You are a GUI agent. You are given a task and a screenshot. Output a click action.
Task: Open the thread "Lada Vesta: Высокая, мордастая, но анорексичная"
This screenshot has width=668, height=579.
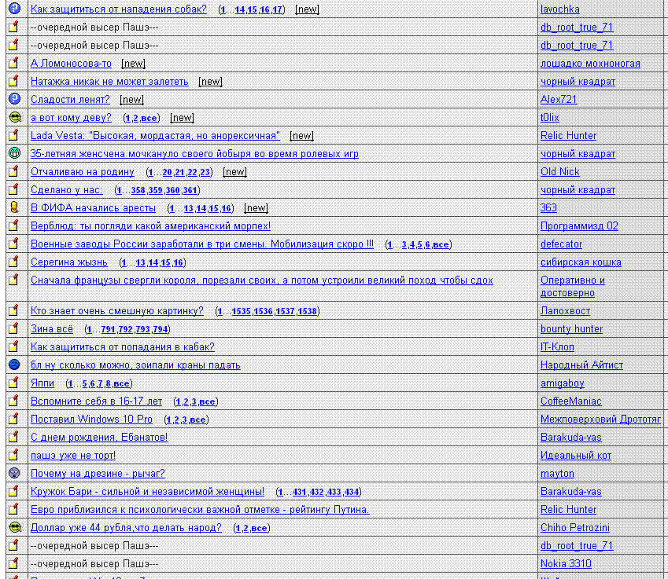pyautogui.click(x=155, y=136)
